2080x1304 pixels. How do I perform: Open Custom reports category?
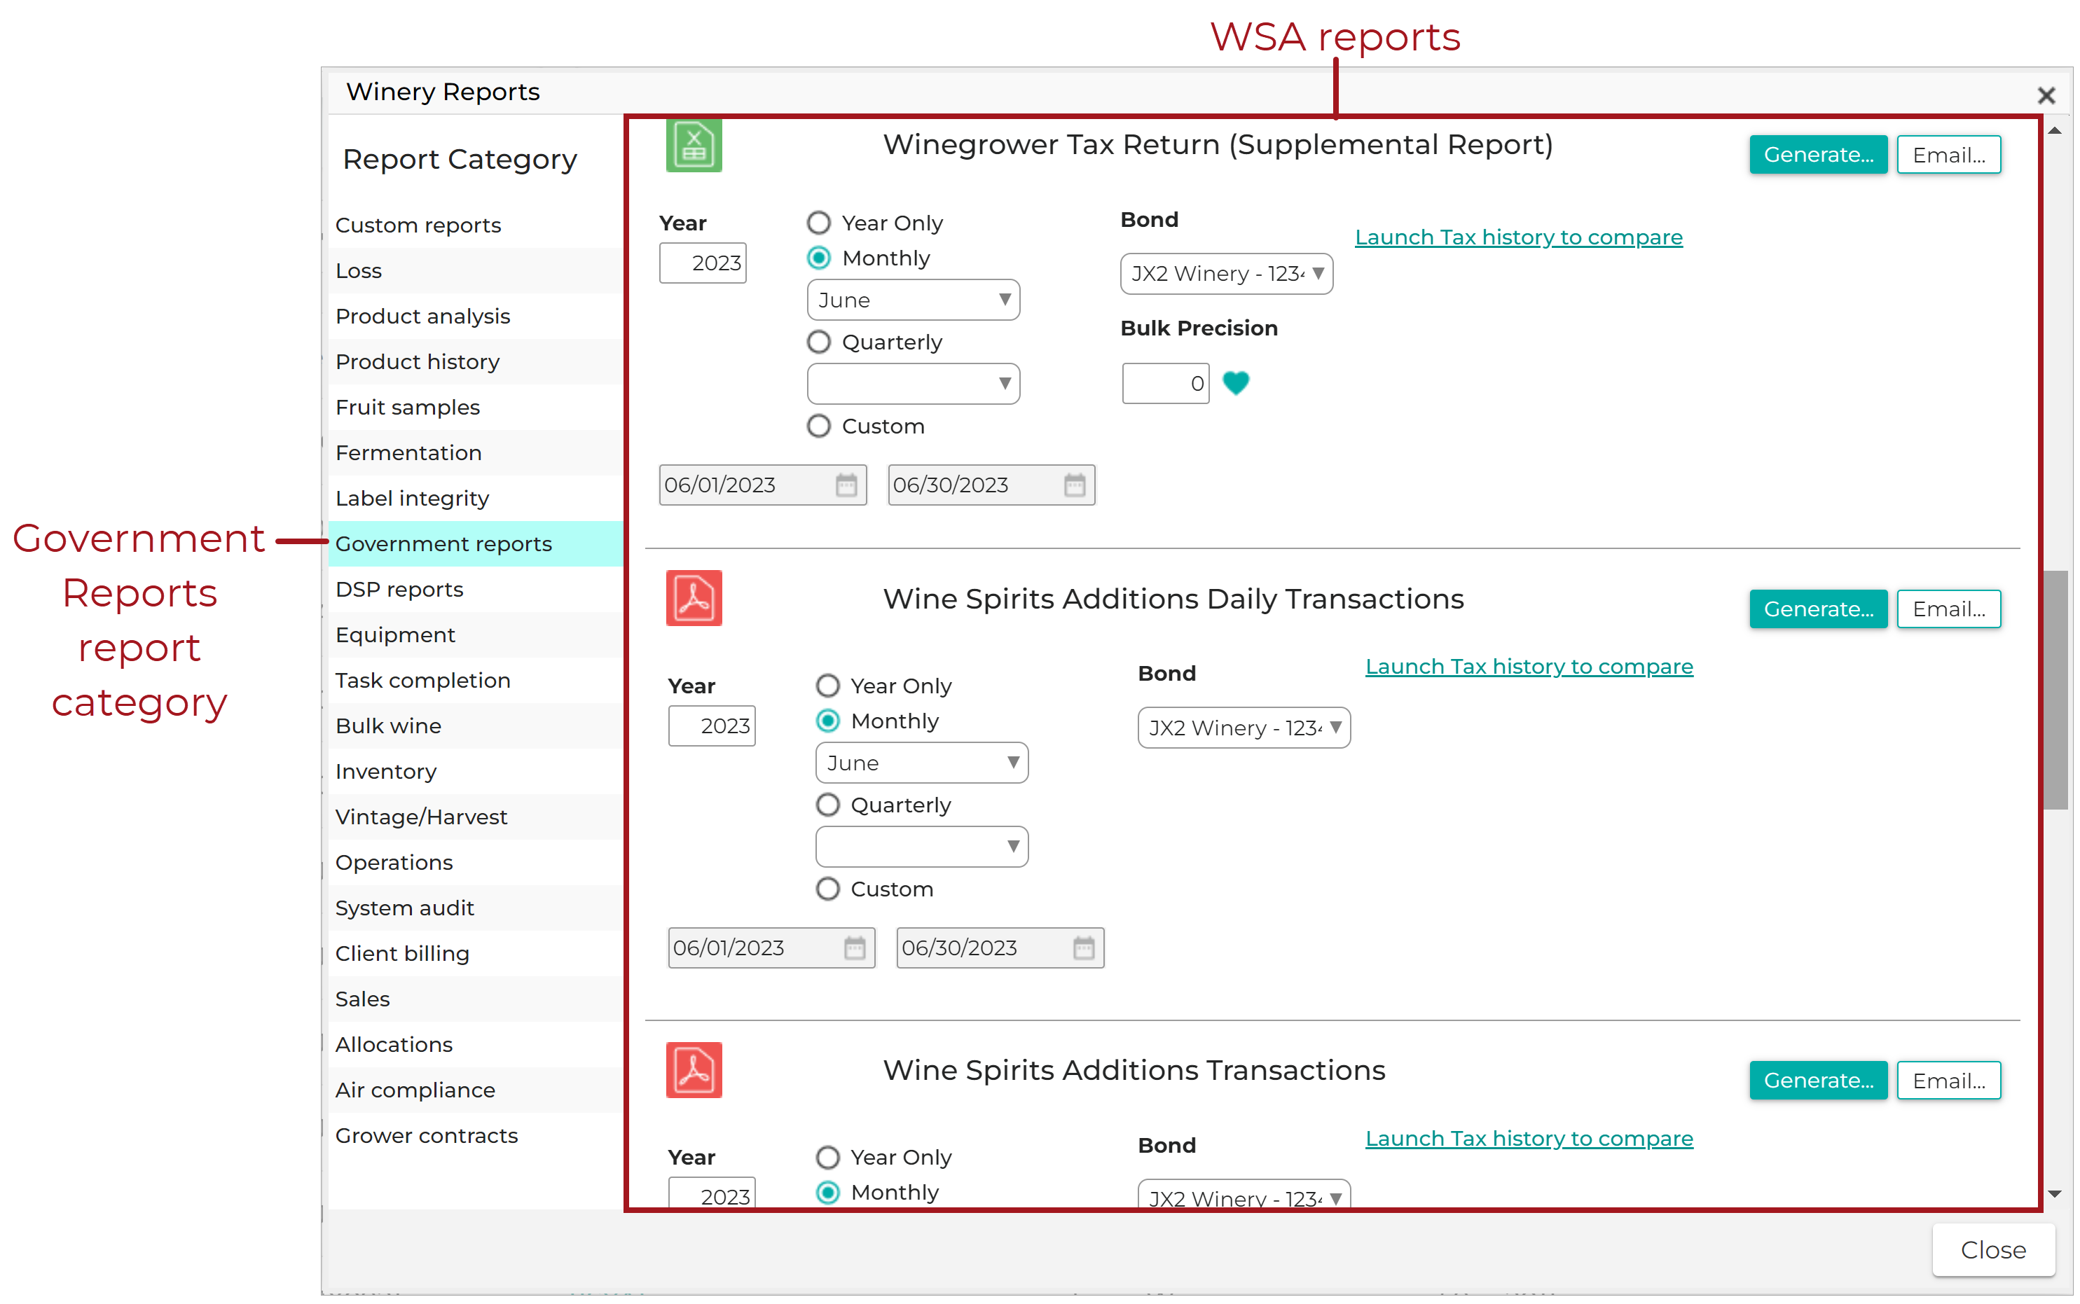476,225
